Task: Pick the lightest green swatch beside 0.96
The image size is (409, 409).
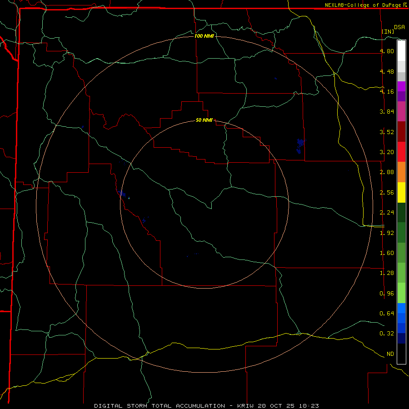Action: [401, 293]
